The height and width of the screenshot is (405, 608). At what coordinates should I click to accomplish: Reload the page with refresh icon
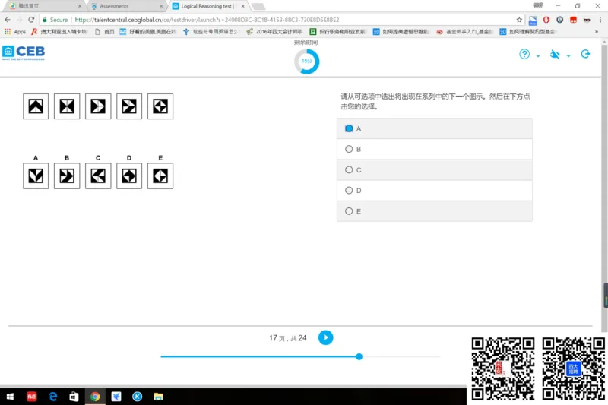click(x=31, y=20)
